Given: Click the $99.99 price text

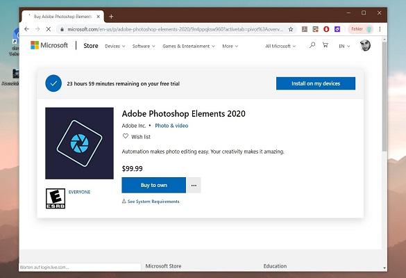Looking at the screenshot, I should pos(132,169).
